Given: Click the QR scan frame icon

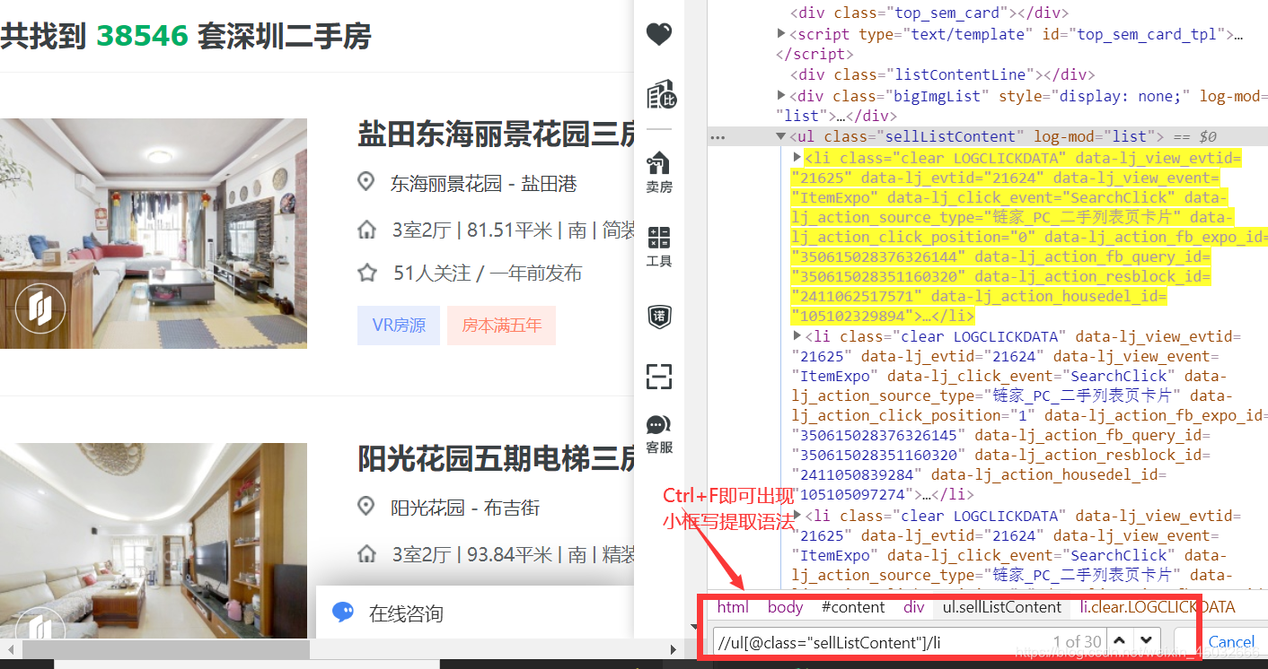Looking at the screenshot, I should point(659,377).
